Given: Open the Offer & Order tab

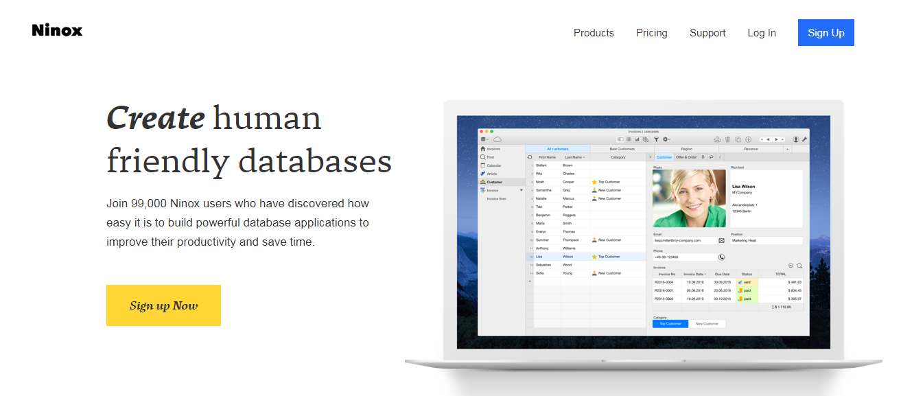Looking at the screenshot, I should pos(686,157).
